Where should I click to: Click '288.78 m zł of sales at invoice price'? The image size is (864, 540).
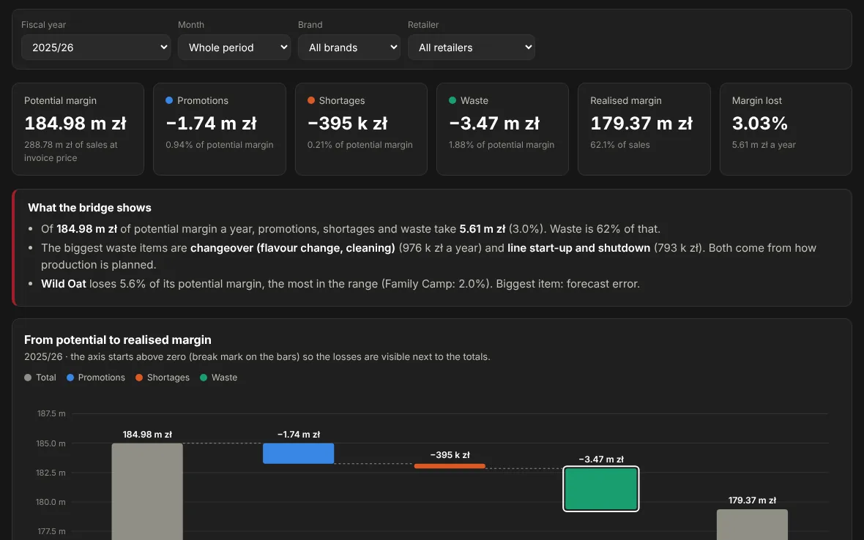[x=70, y=151]
